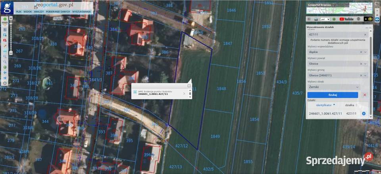Click the 427/11 parcel number input field
The width and height of the screenshot is (381, 174).
tap(337, 35)
